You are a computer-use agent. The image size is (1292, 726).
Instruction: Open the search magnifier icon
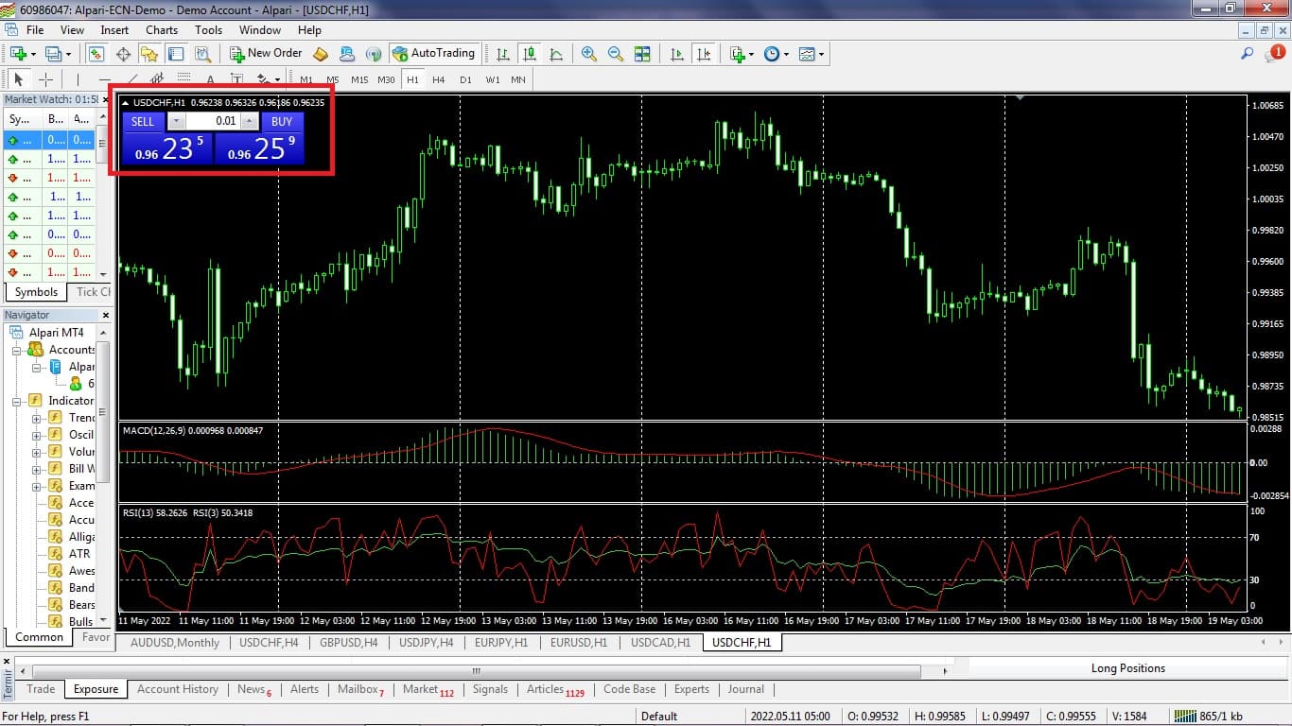(x=1247, y=54)
